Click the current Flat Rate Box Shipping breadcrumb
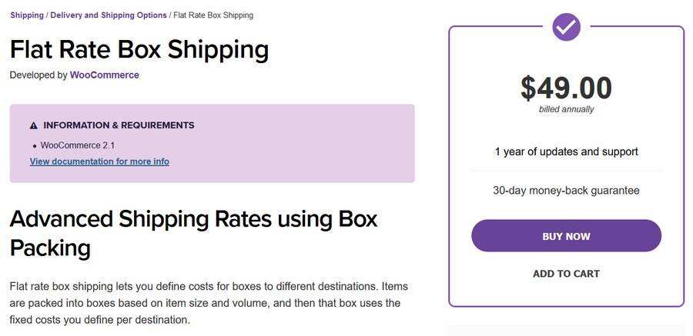The width and height of the screenshot is (693, 336). pos(213,15)
